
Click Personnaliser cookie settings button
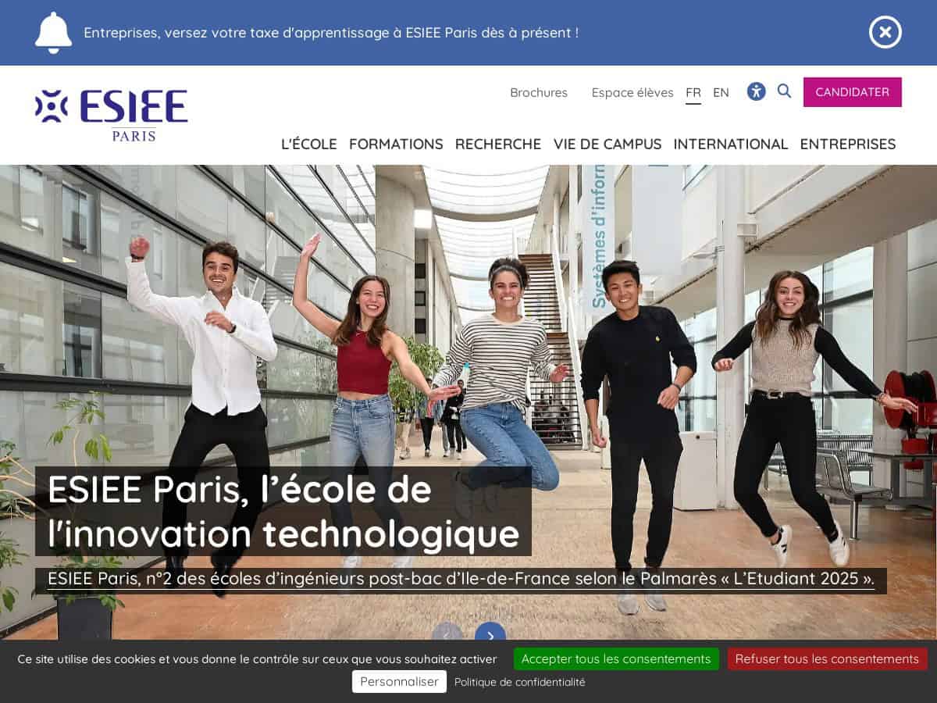pos(399,681)
